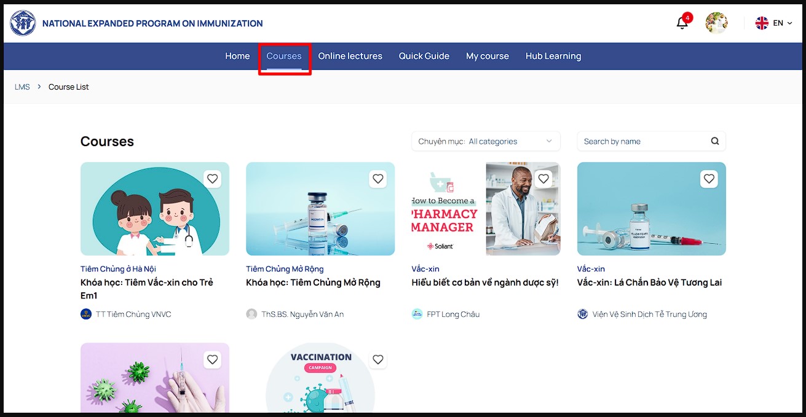
Task: Go to the Hub Learning tab
Action: [x=553, y=57]
